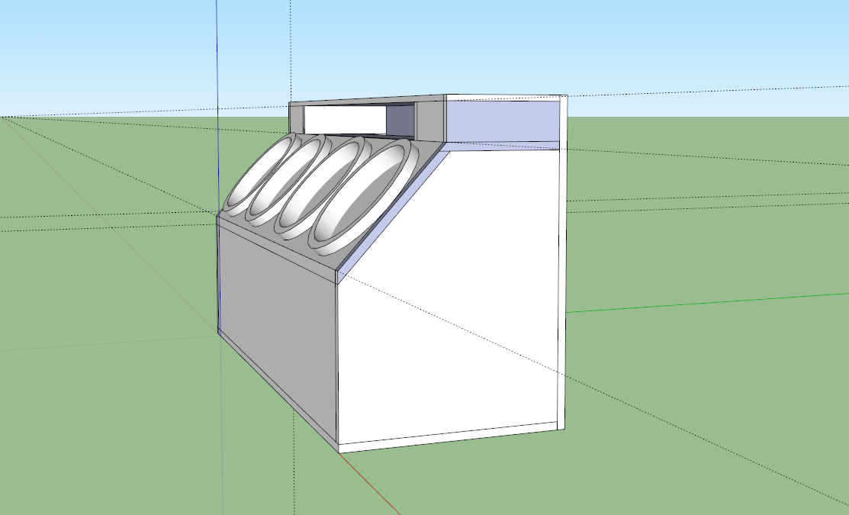
Task: Click gray vertical frame right of port
Action: pos(428,122)
